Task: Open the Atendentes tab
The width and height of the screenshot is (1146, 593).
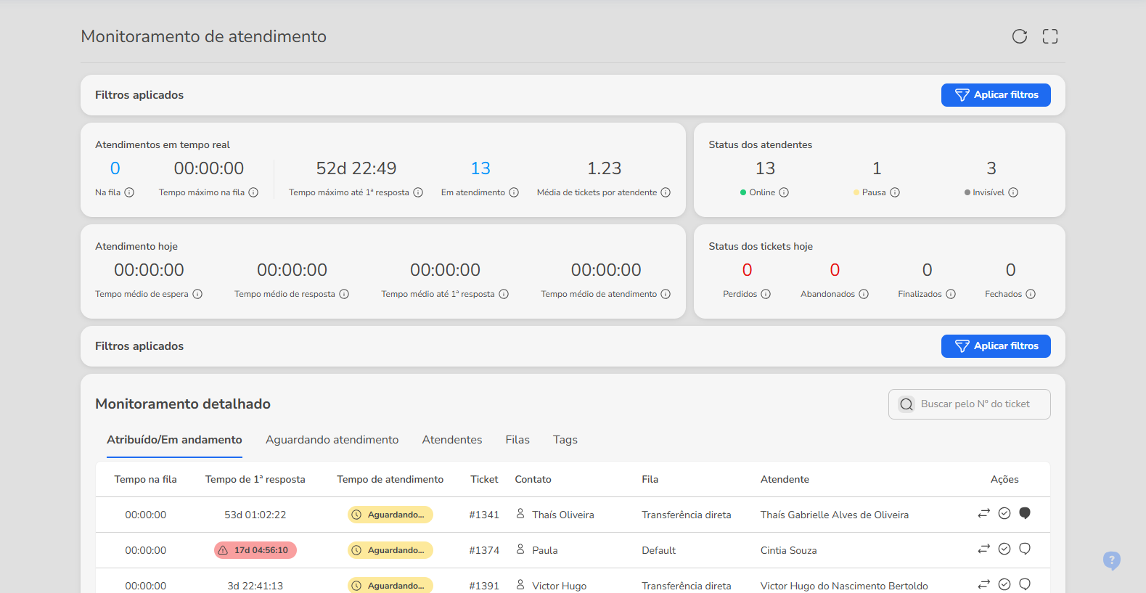Action: click(x=452, y=440)
